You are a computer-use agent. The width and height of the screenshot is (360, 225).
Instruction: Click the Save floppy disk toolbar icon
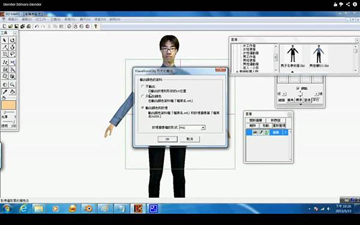pos(17,26)
